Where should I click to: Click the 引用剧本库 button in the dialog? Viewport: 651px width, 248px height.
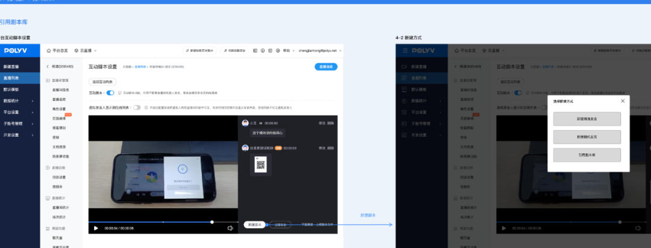click(587, 155)
